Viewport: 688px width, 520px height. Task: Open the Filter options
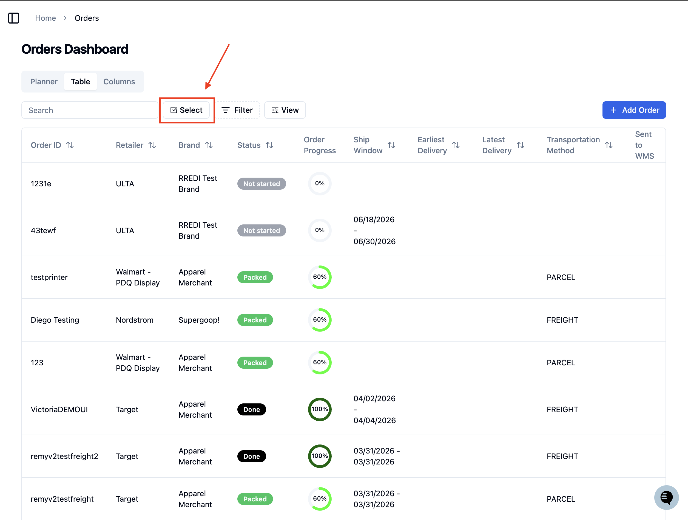point(237,110)
